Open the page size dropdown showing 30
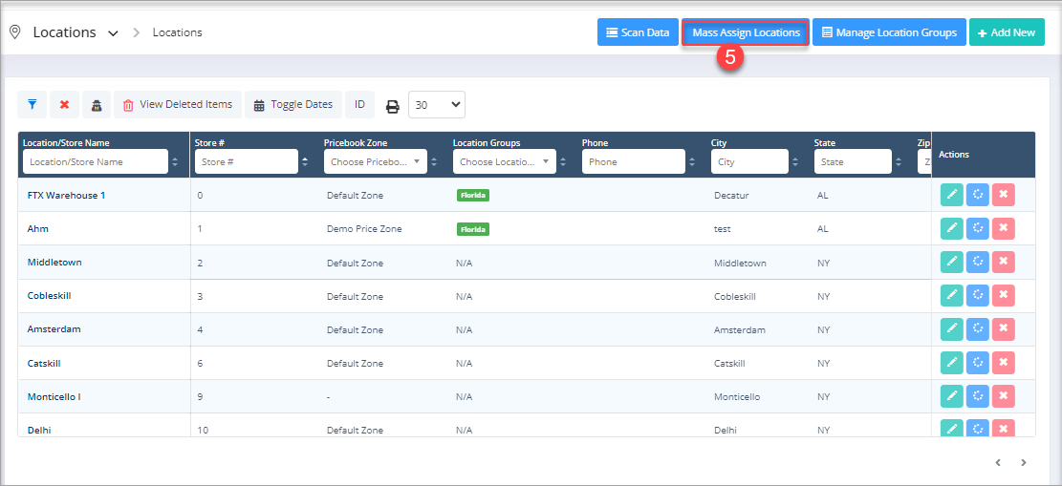The width and height of the screenshot is (1062, 486). pos(437,104)
